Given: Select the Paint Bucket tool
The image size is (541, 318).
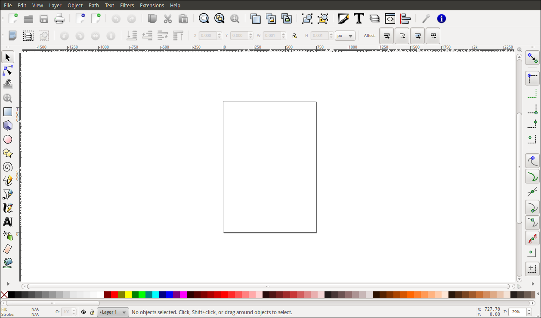Looking at the screenshot, I should (8, 263).
